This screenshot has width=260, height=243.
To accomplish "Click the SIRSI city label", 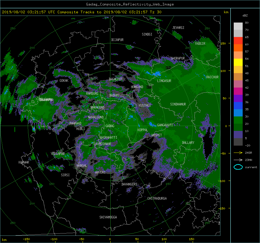I will [x=65, y=175].
